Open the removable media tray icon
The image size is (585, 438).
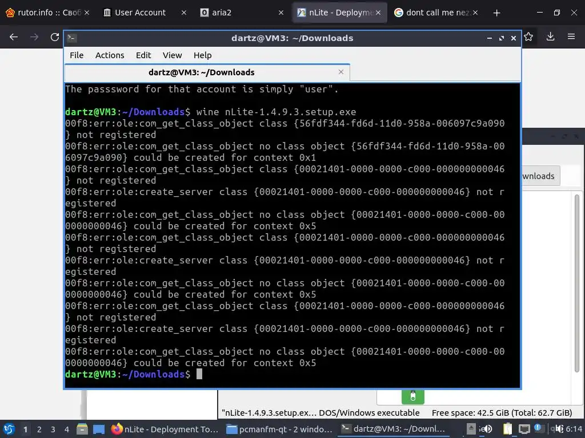coord(471,429)
